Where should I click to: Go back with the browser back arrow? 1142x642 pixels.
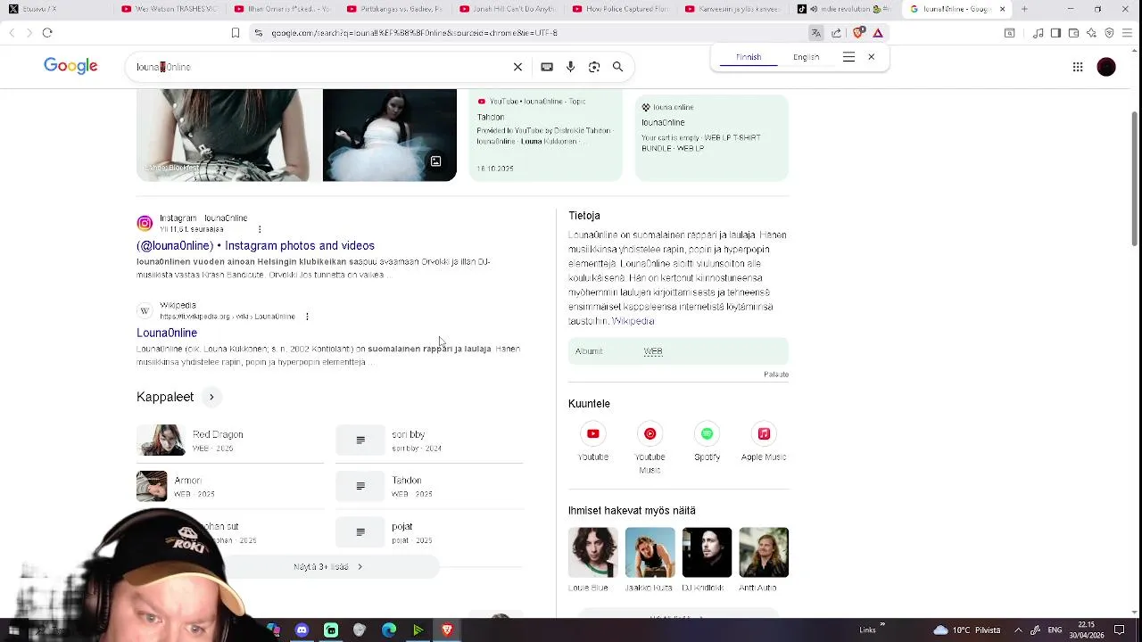click(12, 33)
